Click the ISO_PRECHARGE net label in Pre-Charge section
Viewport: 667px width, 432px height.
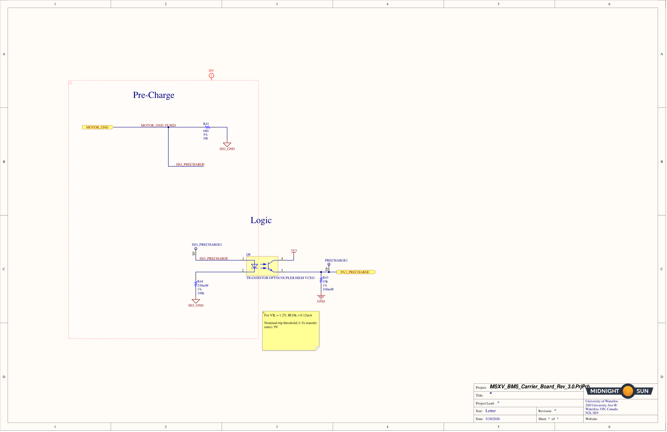(x=190, y=164)
